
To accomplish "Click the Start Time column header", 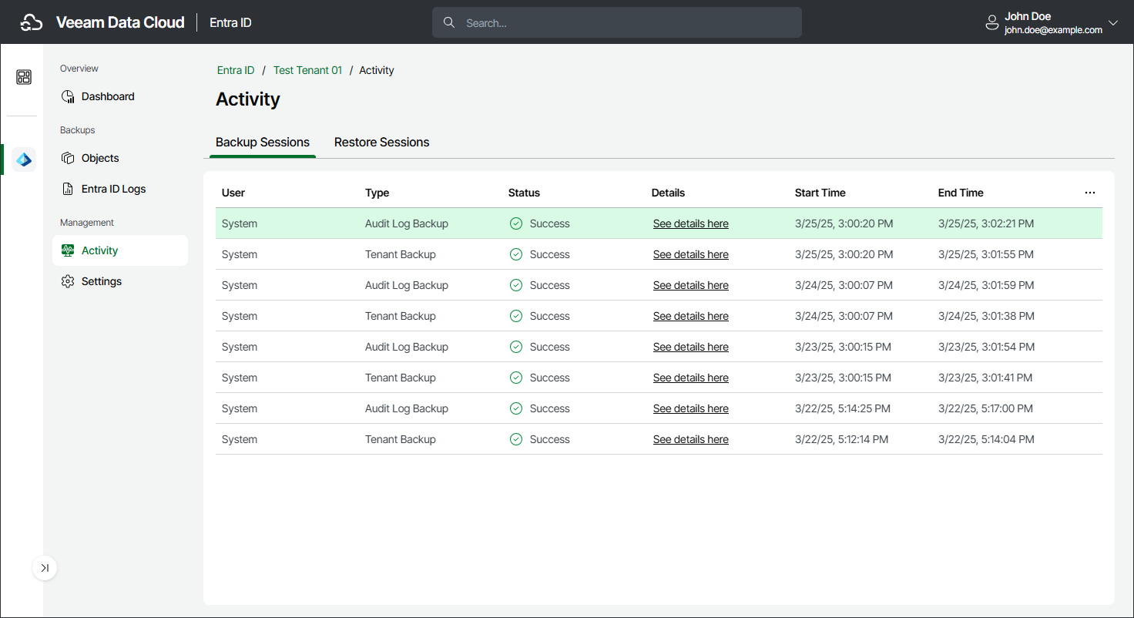I will point(820,193).
